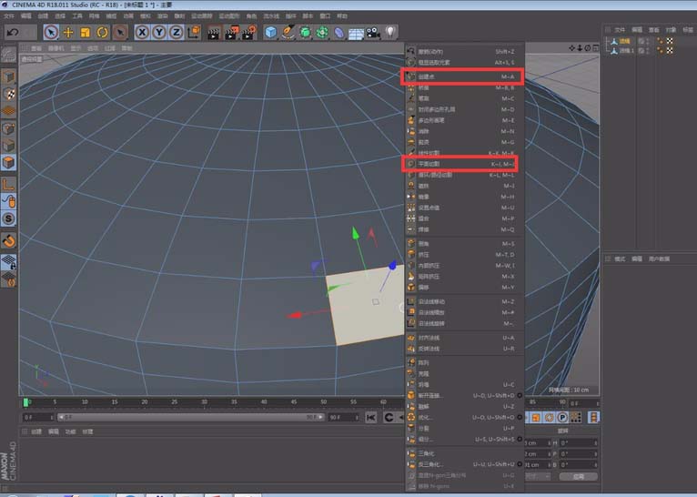Toggle the Y axis lock
This screenshot has width=697, height=497.
point(159,32)
